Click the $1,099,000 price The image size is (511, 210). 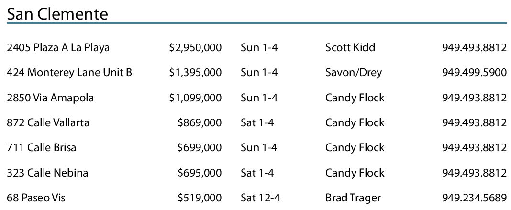click(x=195, y=98)
